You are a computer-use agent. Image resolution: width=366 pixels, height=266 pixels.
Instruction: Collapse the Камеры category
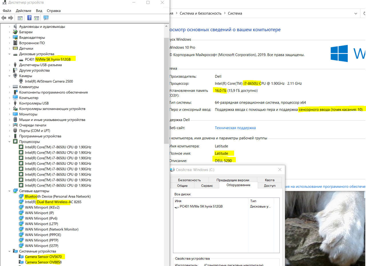coord(9,76)
